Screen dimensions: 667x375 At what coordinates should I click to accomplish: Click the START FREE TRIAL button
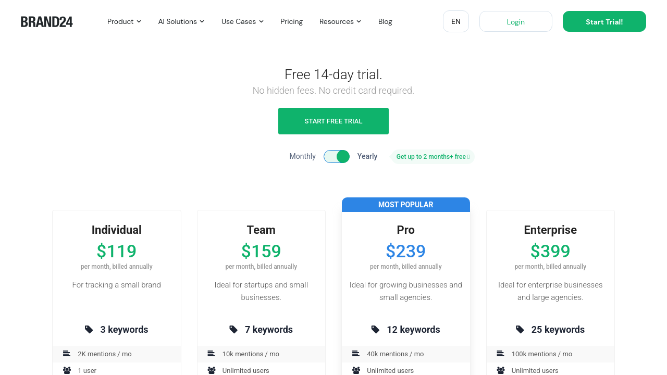(x=333, y=121)
